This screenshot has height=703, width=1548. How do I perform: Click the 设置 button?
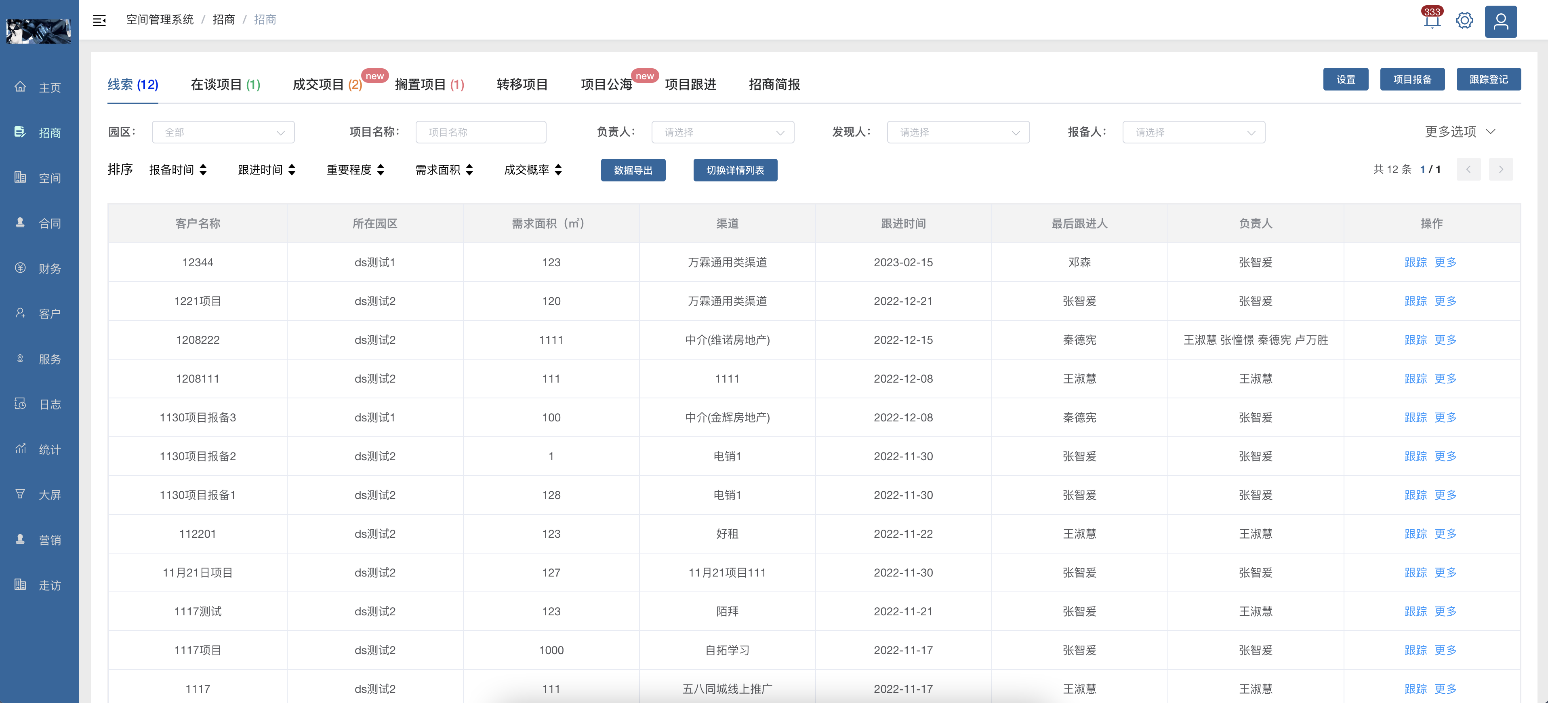coord(1346,79)
